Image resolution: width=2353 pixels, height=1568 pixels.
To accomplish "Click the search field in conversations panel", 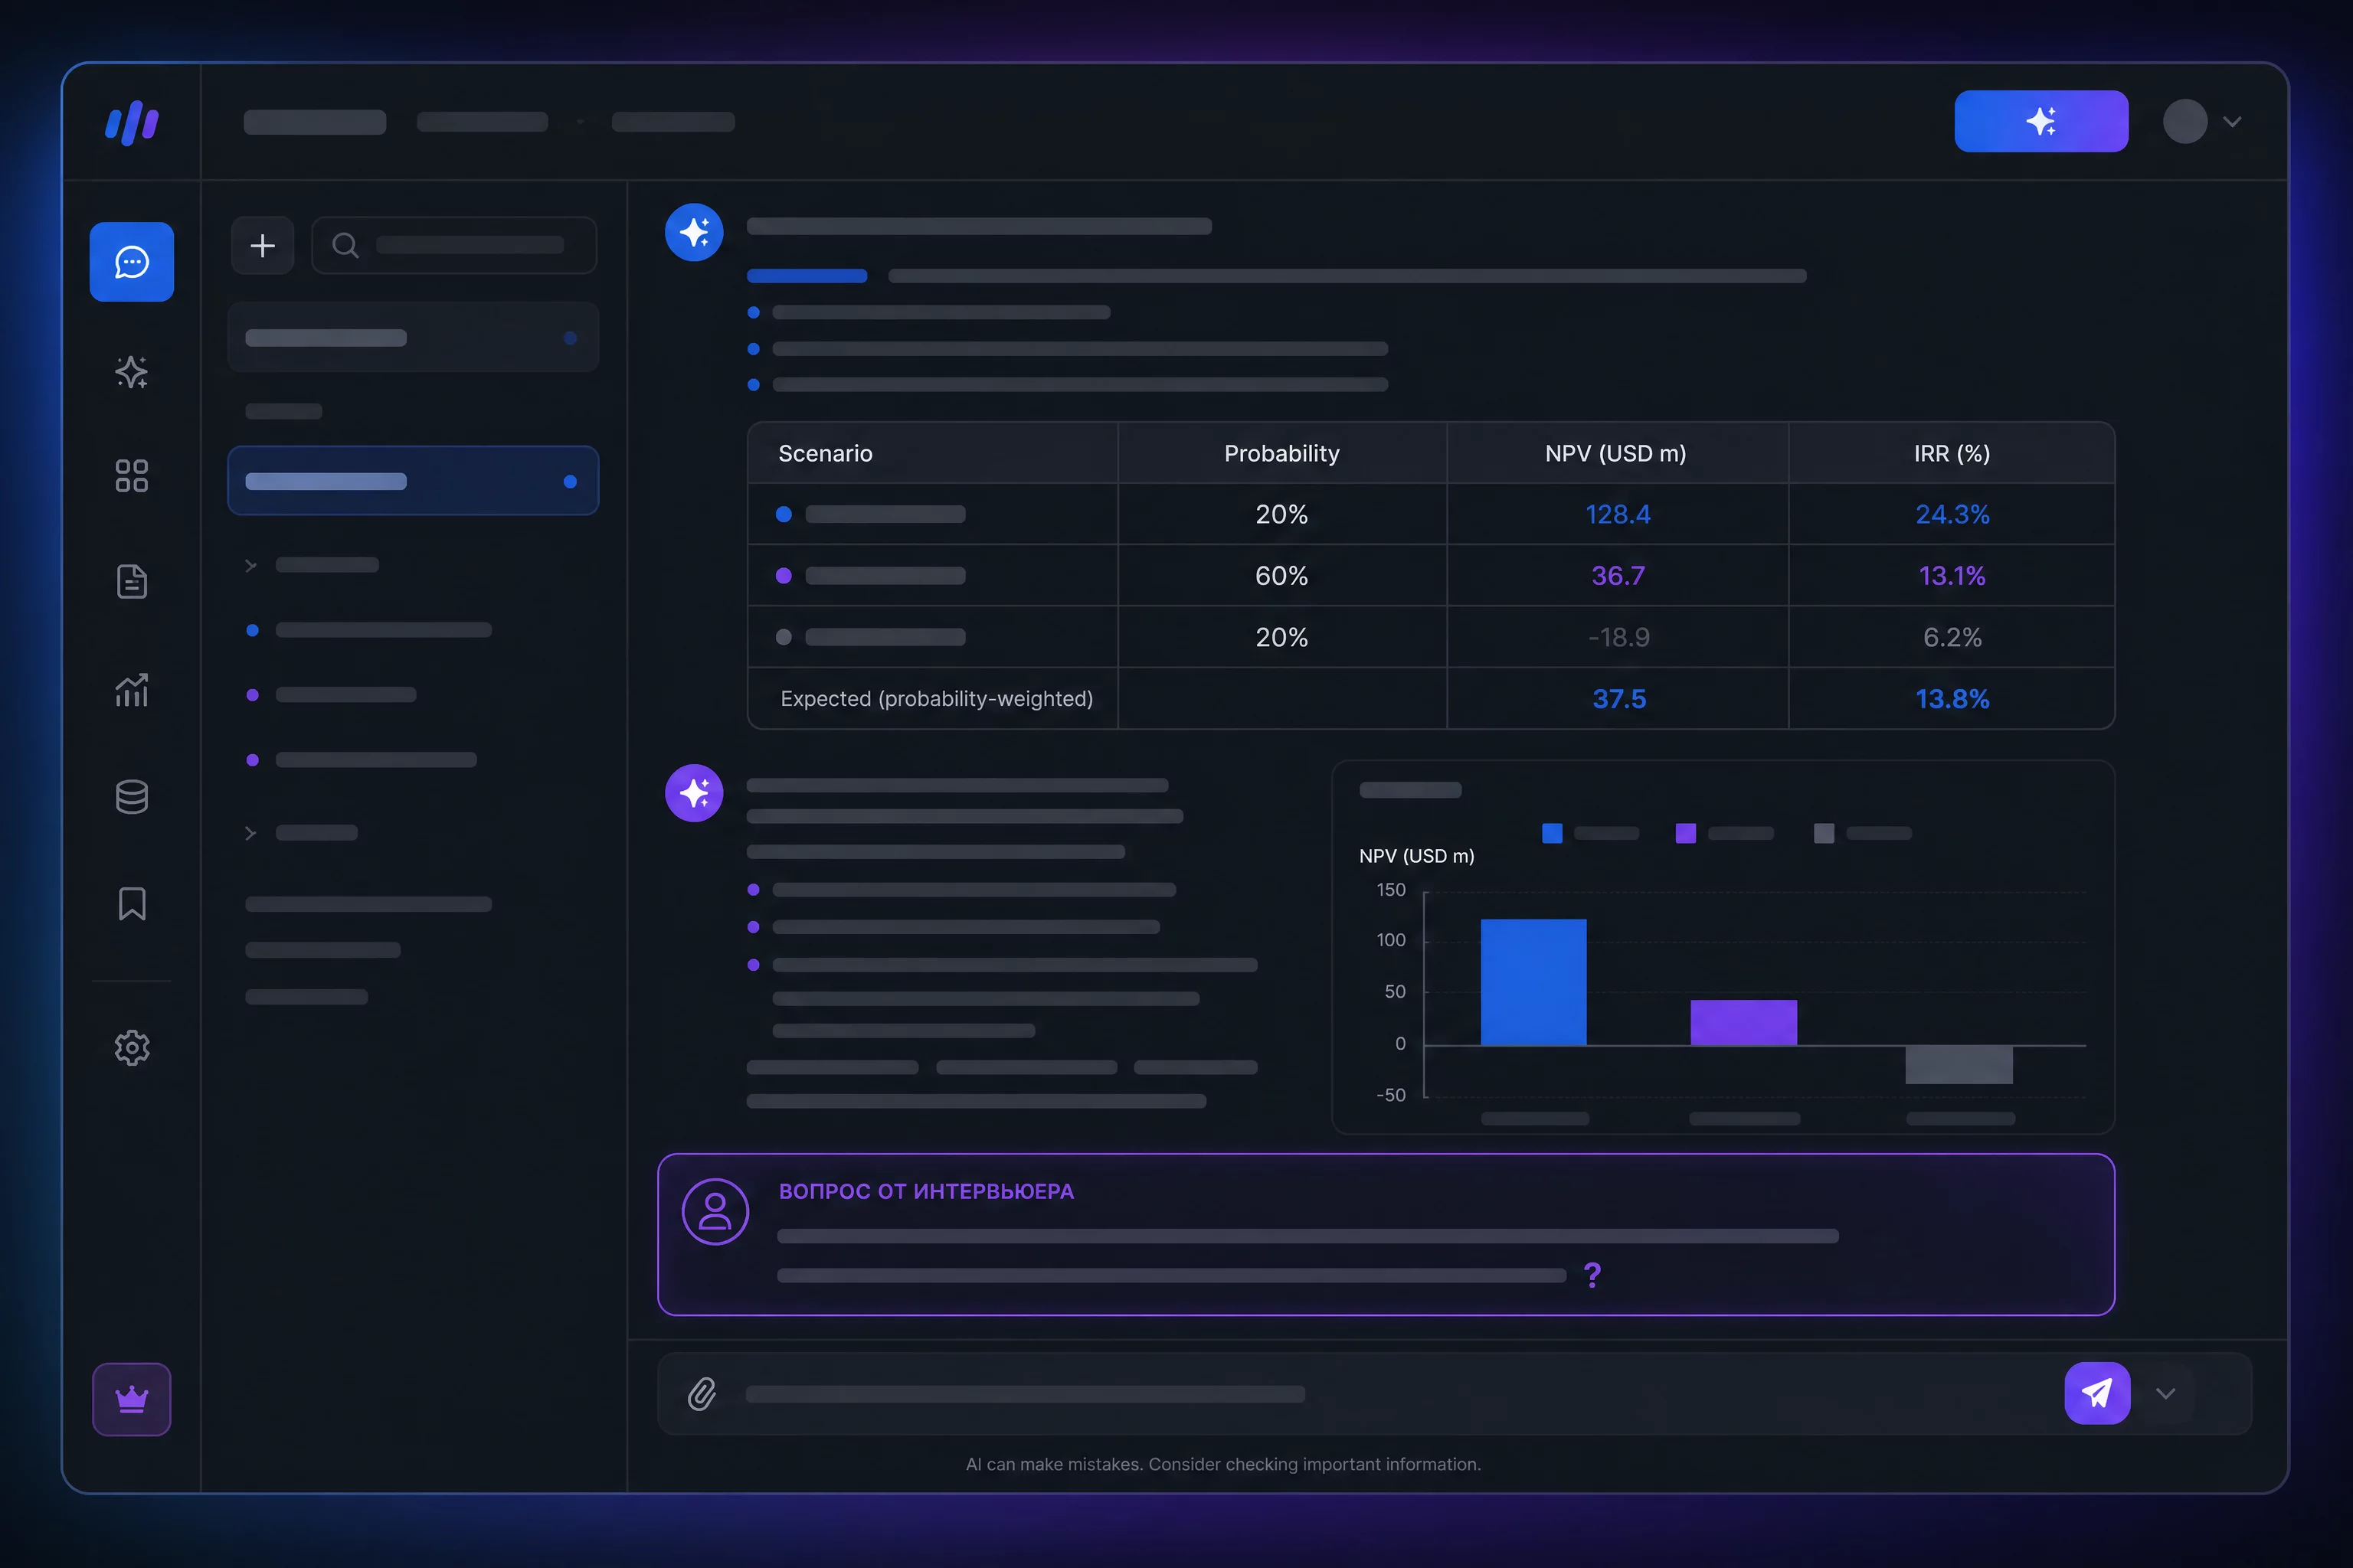I will 454,246.
